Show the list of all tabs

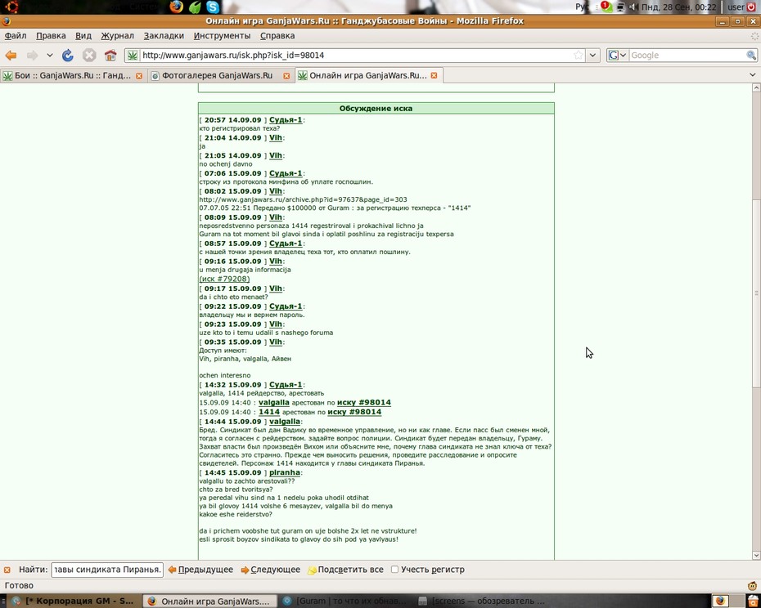pos(753,75)
